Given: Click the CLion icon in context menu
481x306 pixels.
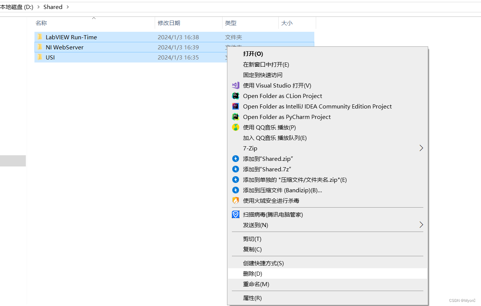Looking at the screenshot, I should click(236, 96).
